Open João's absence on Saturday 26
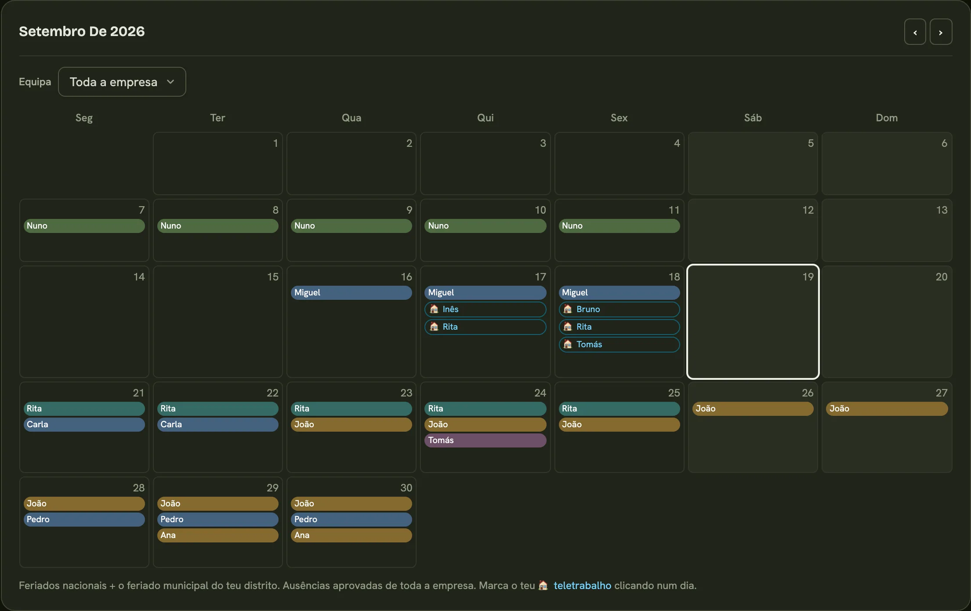This screenshot has width=971, height=611. point(753,408)
